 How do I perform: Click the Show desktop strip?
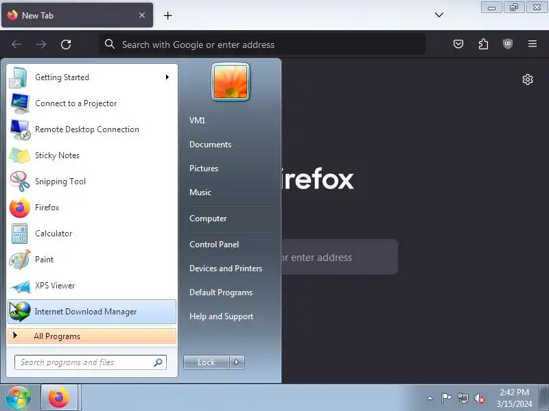point(544,398)
